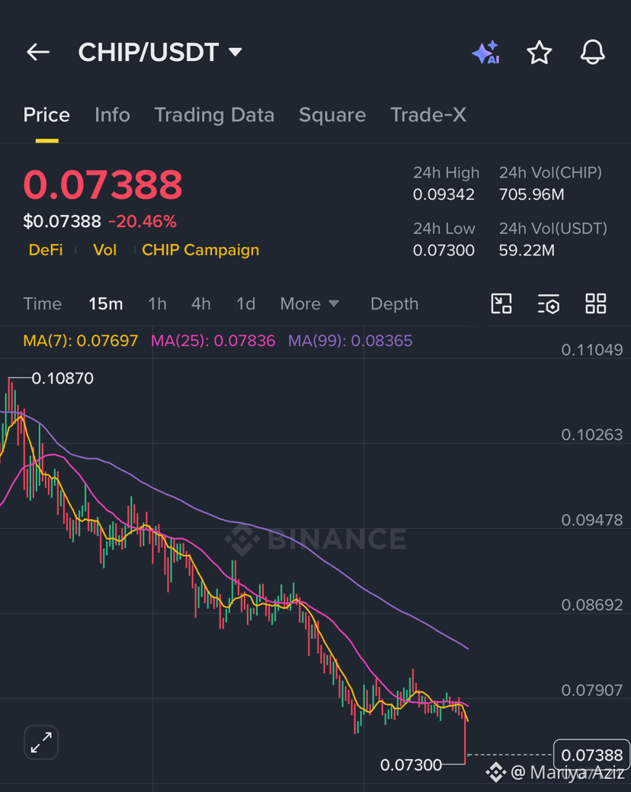Image resolution: width=631 pixels, height=792 pixels.
Task: Click the 0.11049 price axis label
Action: click(592, 350)
